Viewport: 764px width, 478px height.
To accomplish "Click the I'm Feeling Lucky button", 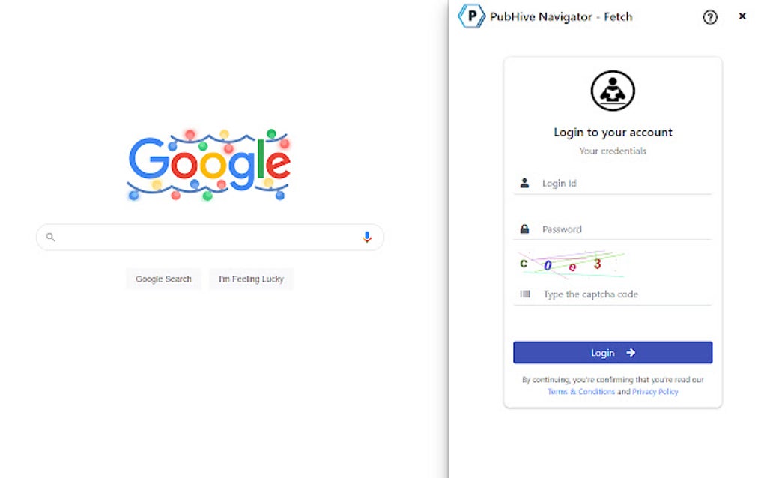I will tap(251, 279).
